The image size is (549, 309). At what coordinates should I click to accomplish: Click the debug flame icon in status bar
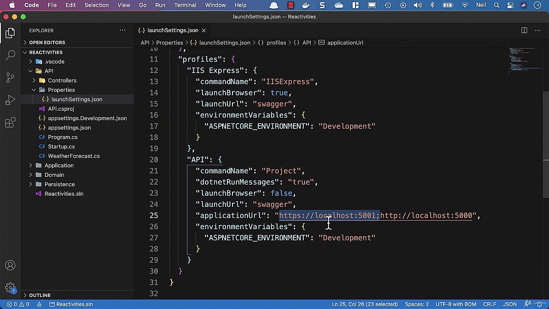[x=39, y=304]
